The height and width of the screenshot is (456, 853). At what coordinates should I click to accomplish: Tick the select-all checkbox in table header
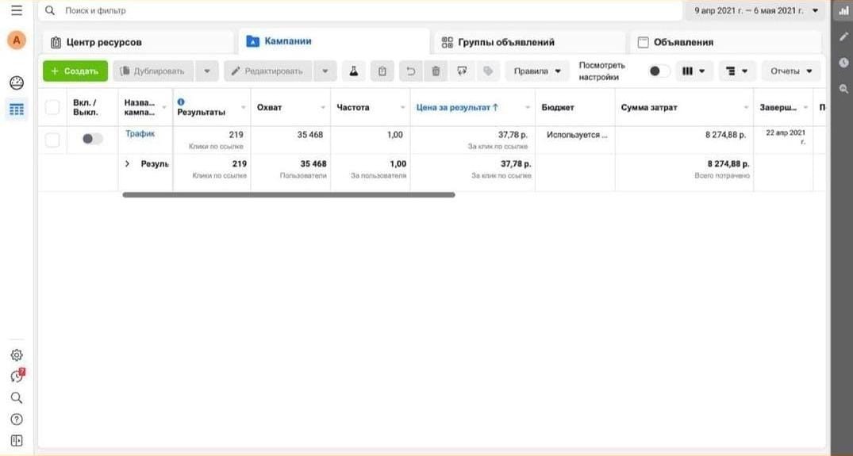52,107
